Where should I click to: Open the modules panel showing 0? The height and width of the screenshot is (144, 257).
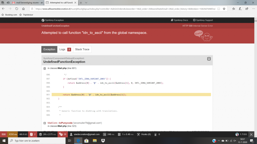[x=157, y=134]
